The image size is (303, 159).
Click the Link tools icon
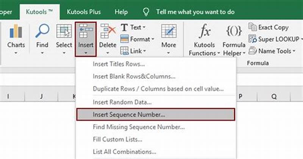tap(124, 51)
